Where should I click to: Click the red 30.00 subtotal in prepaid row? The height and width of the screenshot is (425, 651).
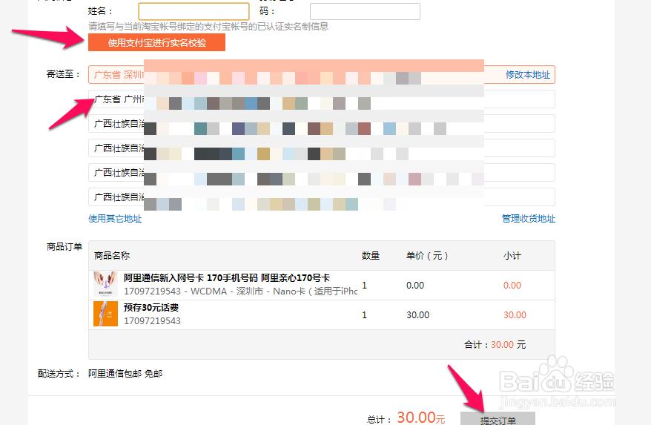(515, 315)
